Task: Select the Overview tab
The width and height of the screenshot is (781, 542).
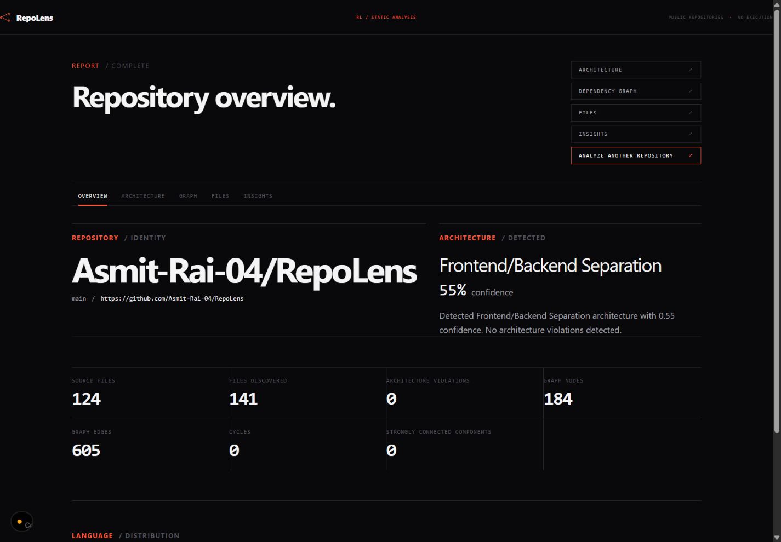Action: (x=93, y=196)
